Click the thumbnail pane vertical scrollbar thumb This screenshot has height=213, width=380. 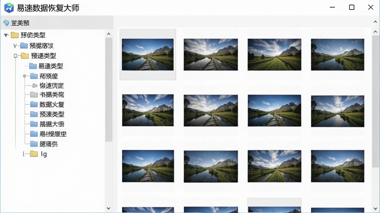pos(376,102)
